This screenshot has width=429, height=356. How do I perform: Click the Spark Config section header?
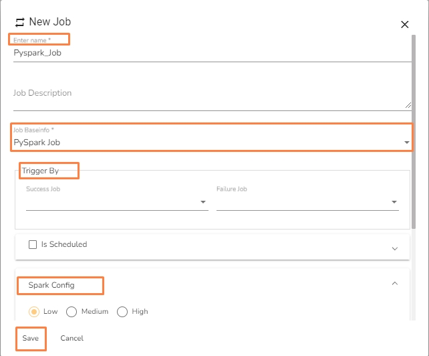(51, 285)
